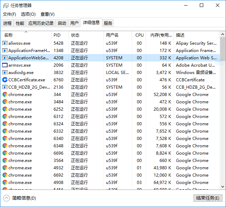Screen dimensions: 226x207
Task: Select the 详细信息 tab
Action: click(x=91, y=23)
